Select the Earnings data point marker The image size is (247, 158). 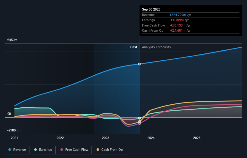[x=140, y=118]
